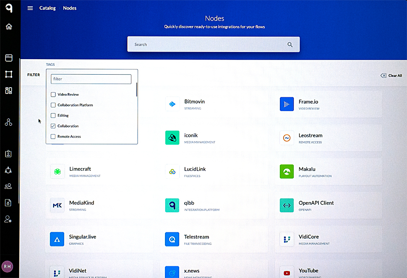Click the OpenAPI Client node icon
The width and height of the screenshot is (407, 278).
tap(287, 205)
